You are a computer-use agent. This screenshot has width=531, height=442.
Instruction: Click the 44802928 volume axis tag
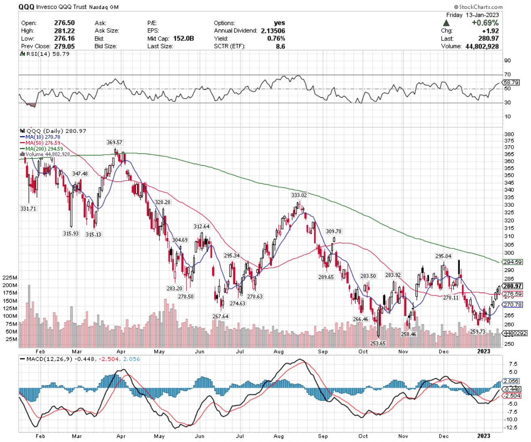515,333
